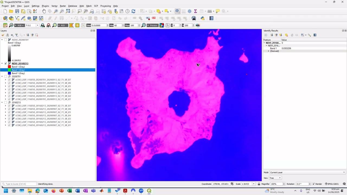The image size is (347, 195).
Task: Uncheck the Render checkbox in status bar
Action: coord(314,184)
